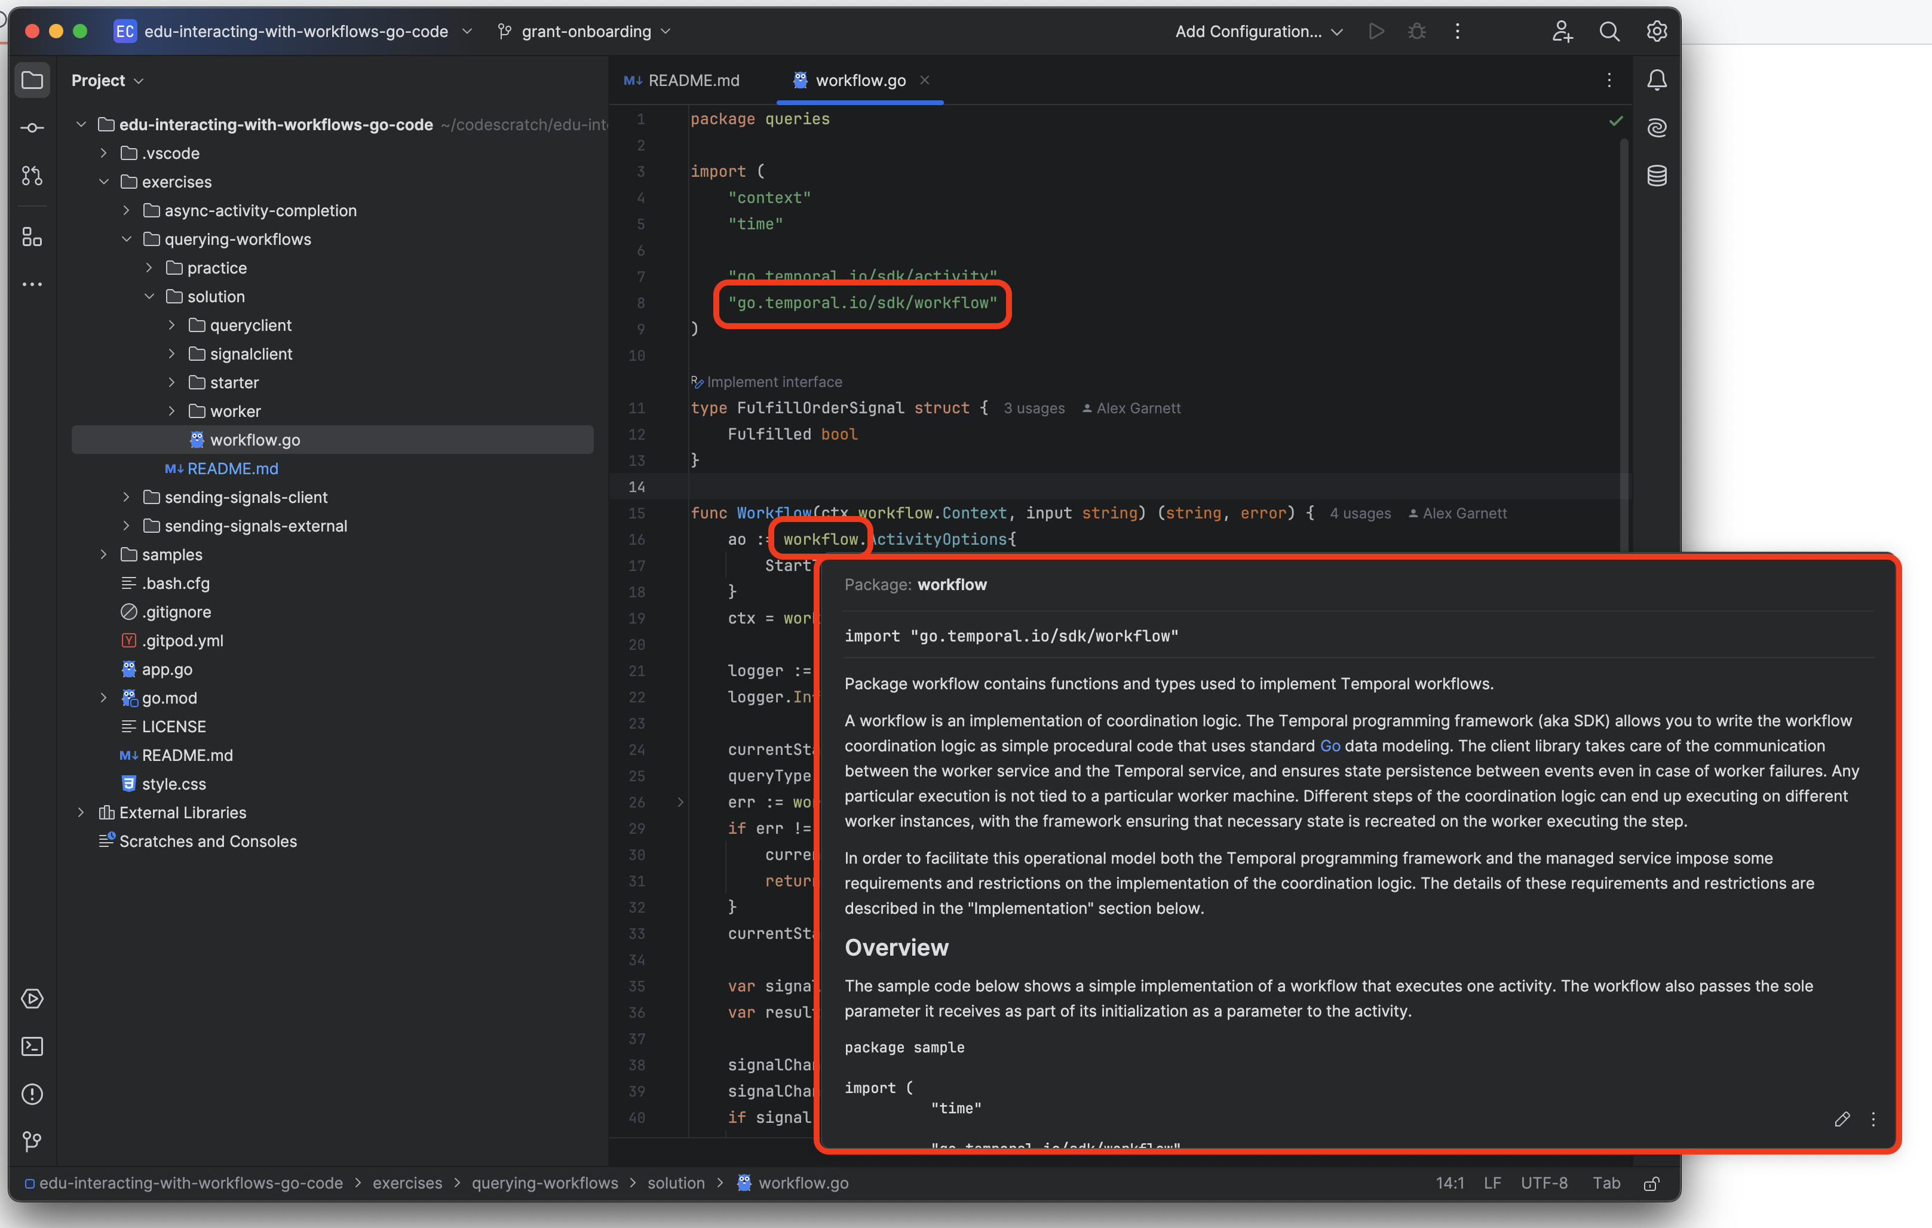Select app.go in the project tree

(157, 669)
